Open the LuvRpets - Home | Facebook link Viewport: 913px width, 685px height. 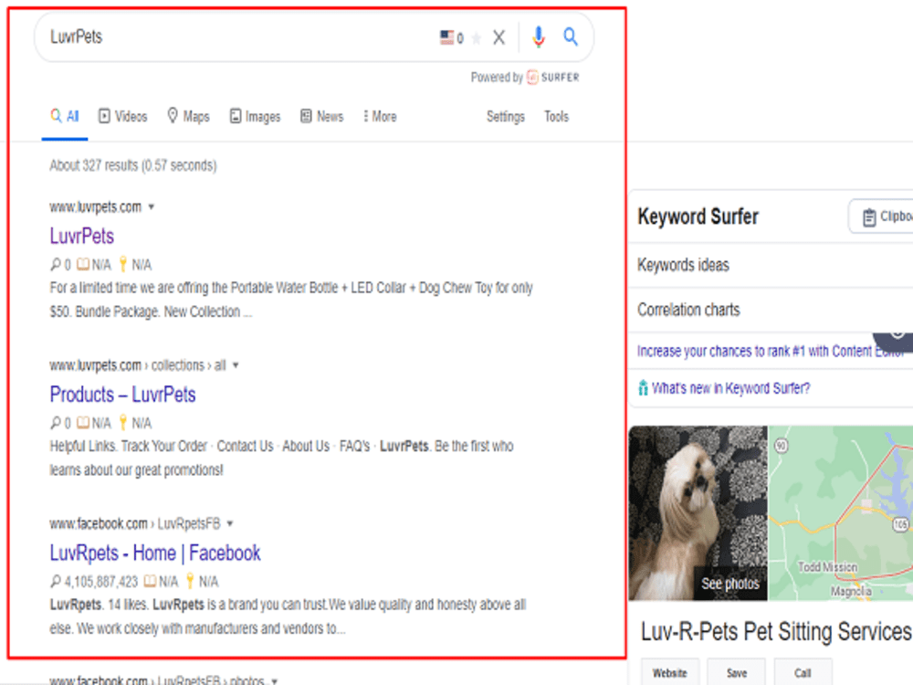coord(155,553)
